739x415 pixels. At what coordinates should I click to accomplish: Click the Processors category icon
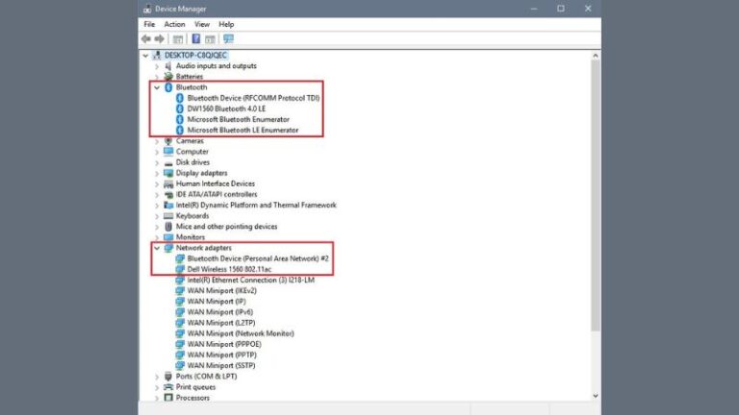(168, 398)
